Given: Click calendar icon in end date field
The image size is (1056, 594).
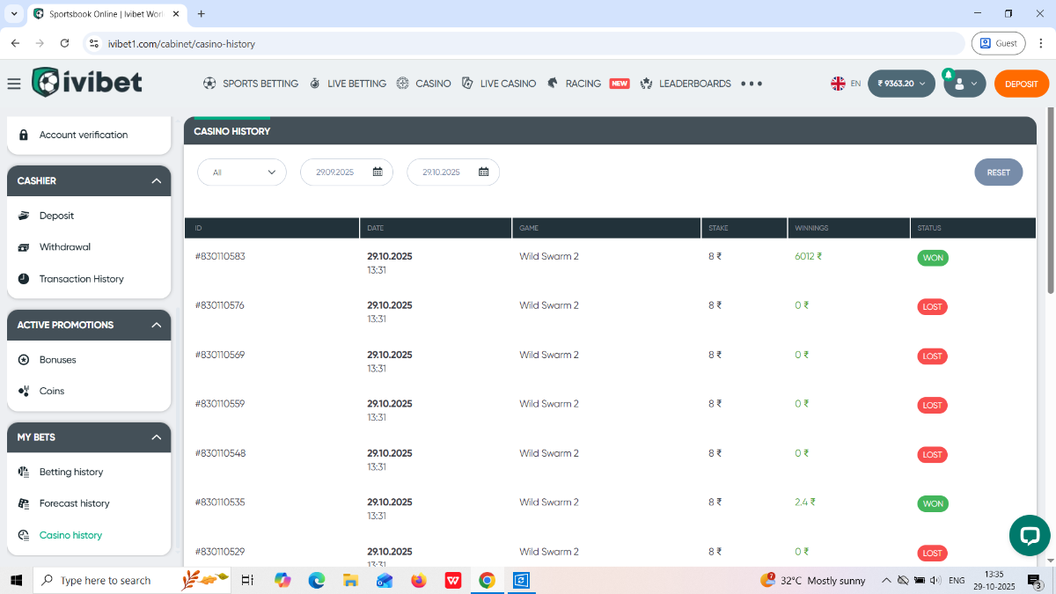Looking at the screenshot, I should [484, 172].
